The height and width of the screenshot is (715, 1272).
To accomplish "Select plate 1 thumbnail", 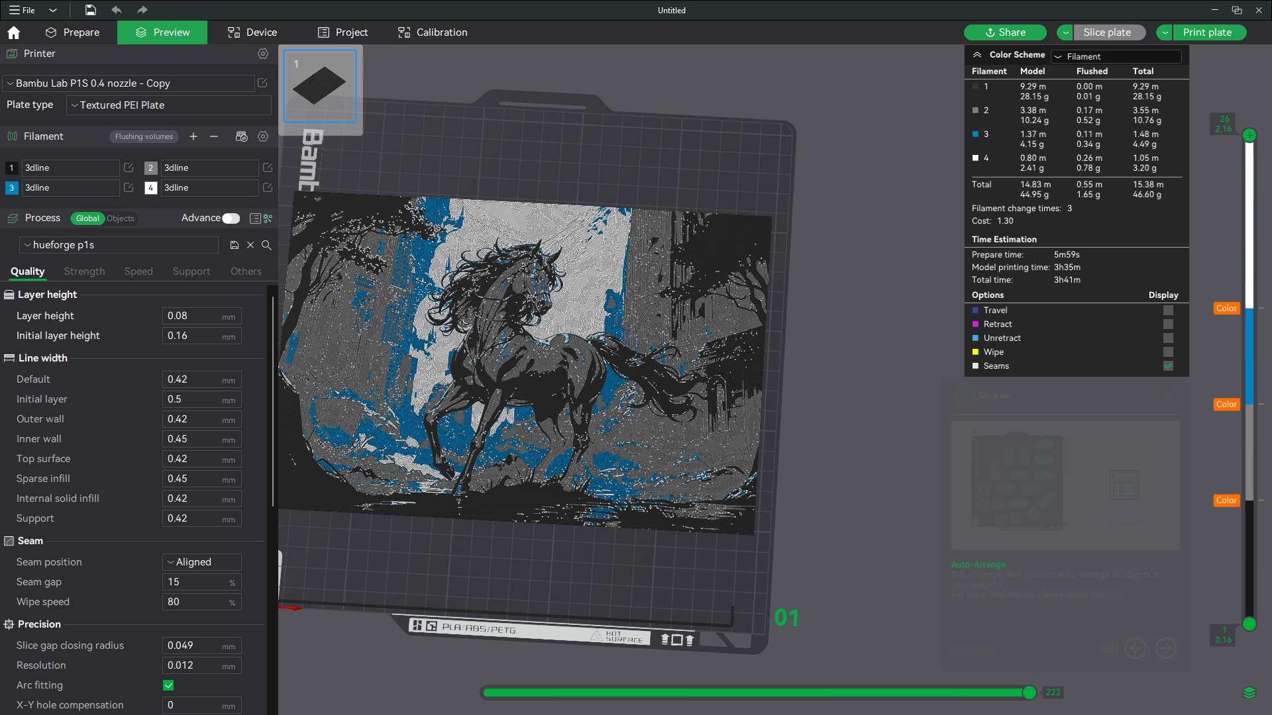I will pos(320,87).
